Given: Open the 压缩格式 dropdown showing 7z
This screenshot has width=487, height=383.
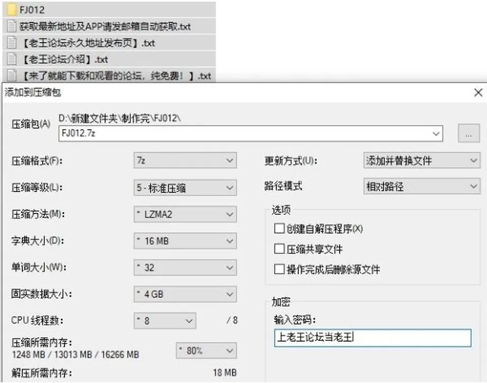Looking at the screenshot, I should pos(185,161).
